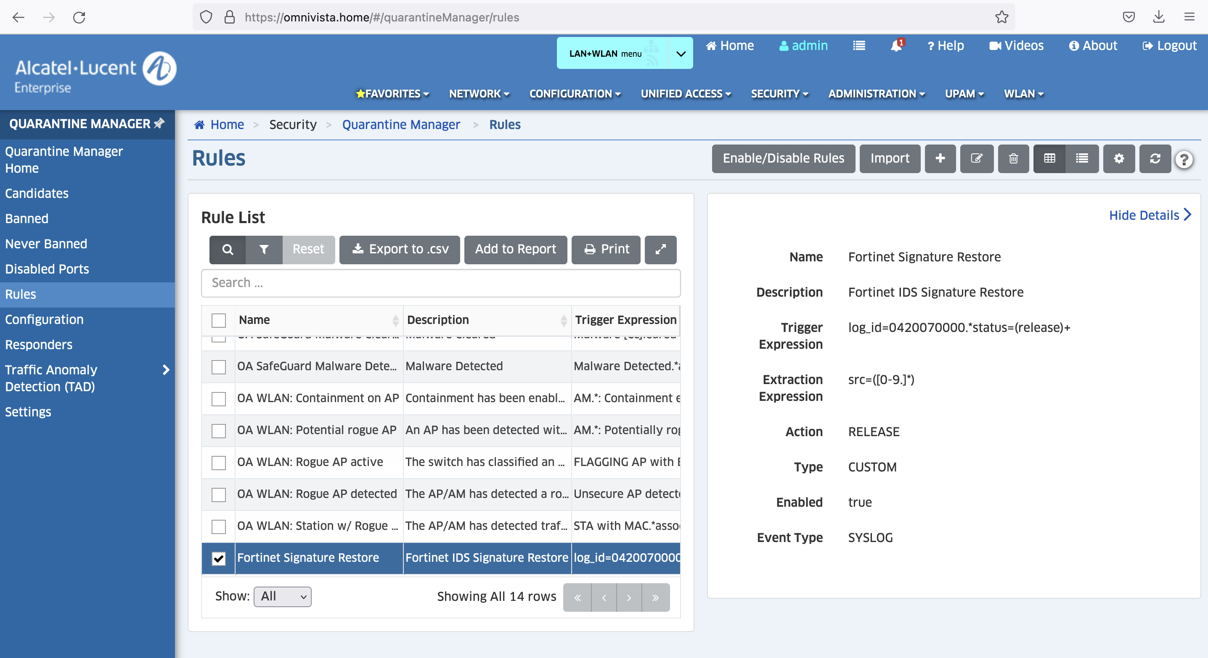This screenshot has height=658, width=1208.
Task: Uncheck the Fortinet Signature Restore checkbox
Action: pyautogui.click(x=219, y=558)
